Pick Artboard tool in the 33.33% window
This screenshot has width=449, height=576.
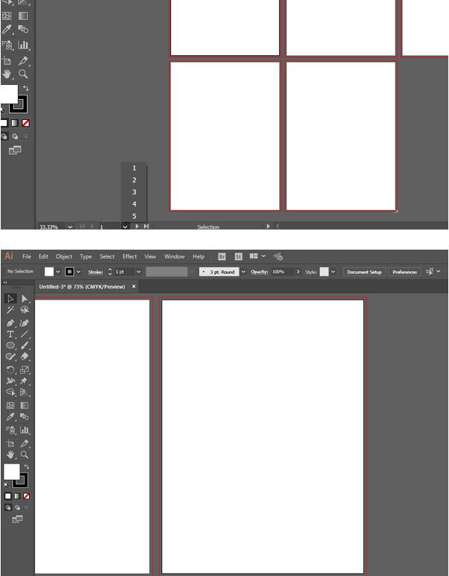click(x=7, y=61)
